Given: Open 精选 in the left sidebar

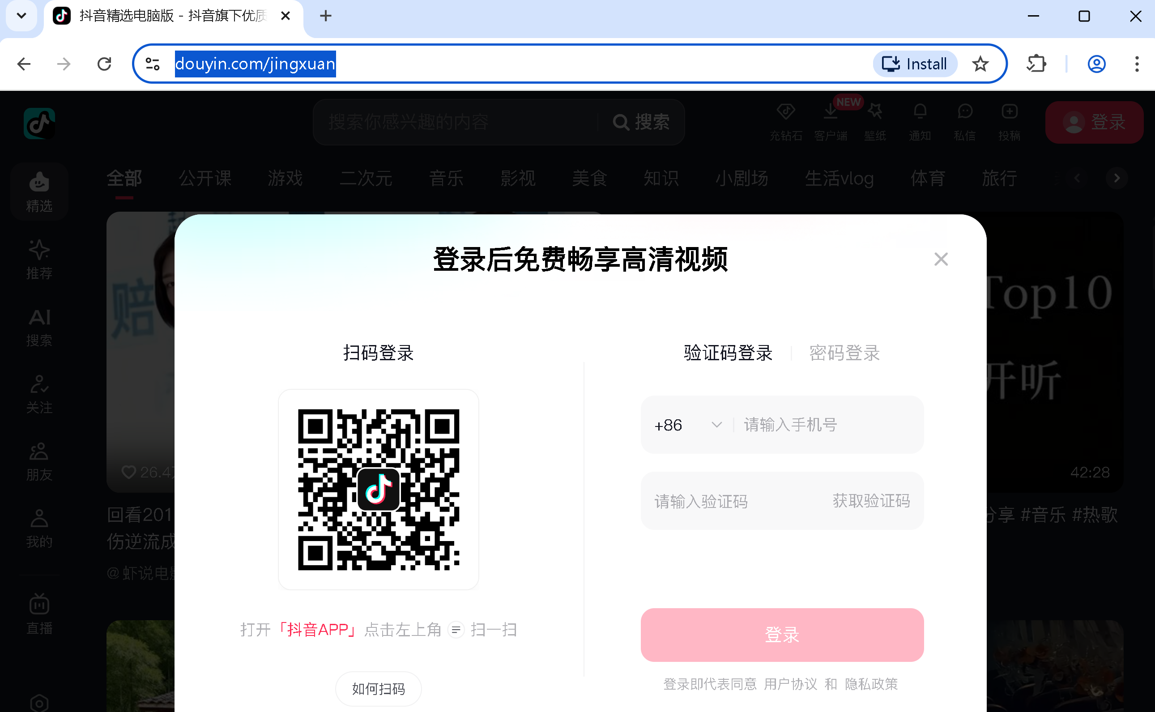Looking at the screenshot, I should (x=39, y=192).
